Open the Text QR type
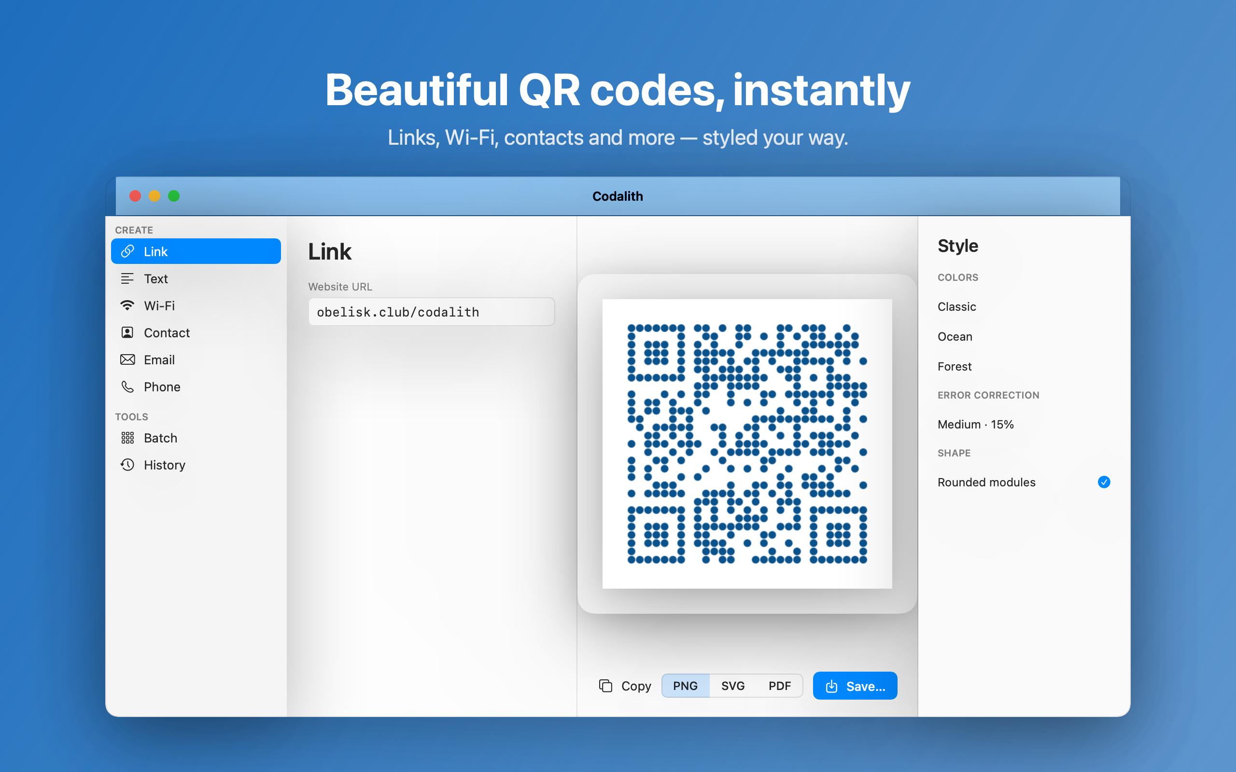Screen dimensions: 1236x772 coord(196,278)
